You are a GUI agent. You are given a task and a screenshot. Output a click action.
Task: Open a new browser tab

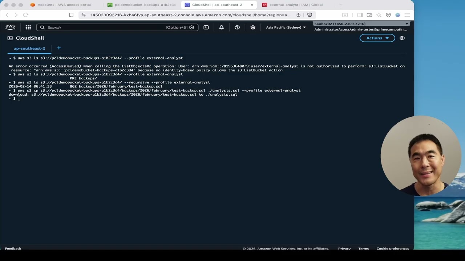click(341, 5)
